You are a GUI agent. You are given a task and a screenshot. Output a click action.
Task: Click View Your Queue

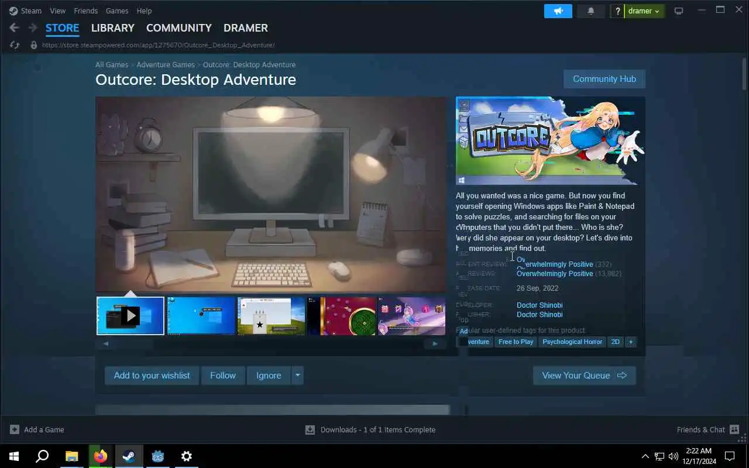(x=584, y=376)
